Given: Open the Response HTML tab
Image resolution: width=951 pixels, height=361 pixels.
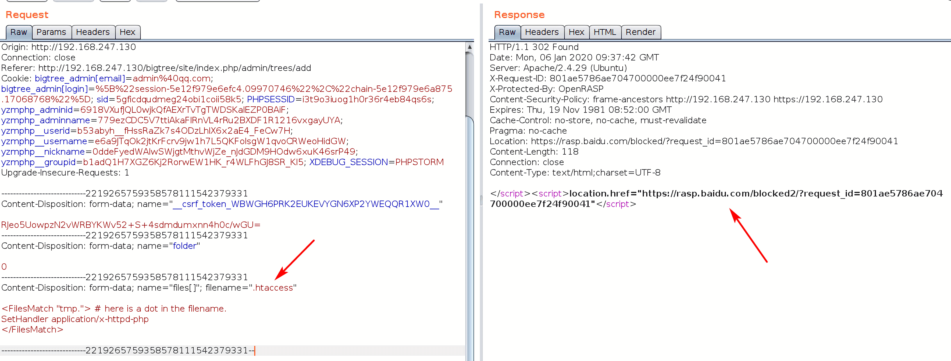Looking at the screenshot, I should [x=605, y=32].
